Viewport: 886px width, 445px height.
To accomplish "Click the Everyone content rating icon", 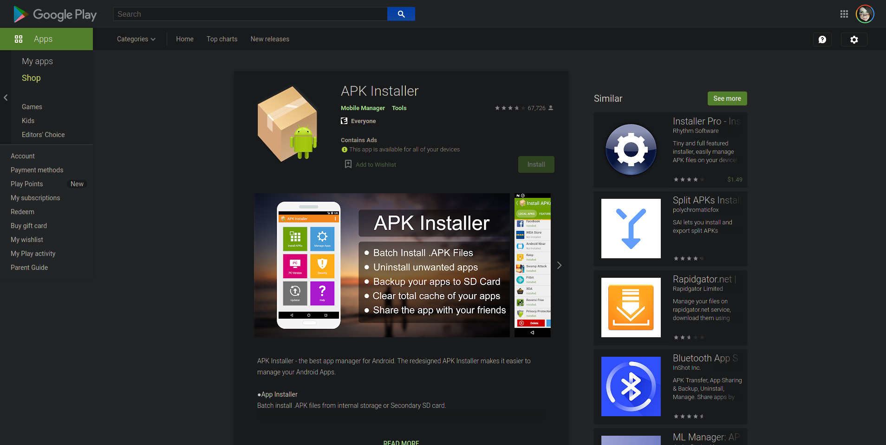I will 344,121.
